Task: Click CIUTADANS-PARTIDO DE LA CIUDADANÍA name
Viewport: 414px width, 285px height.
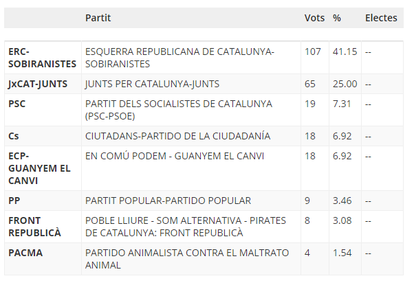Action: (177, 136)
